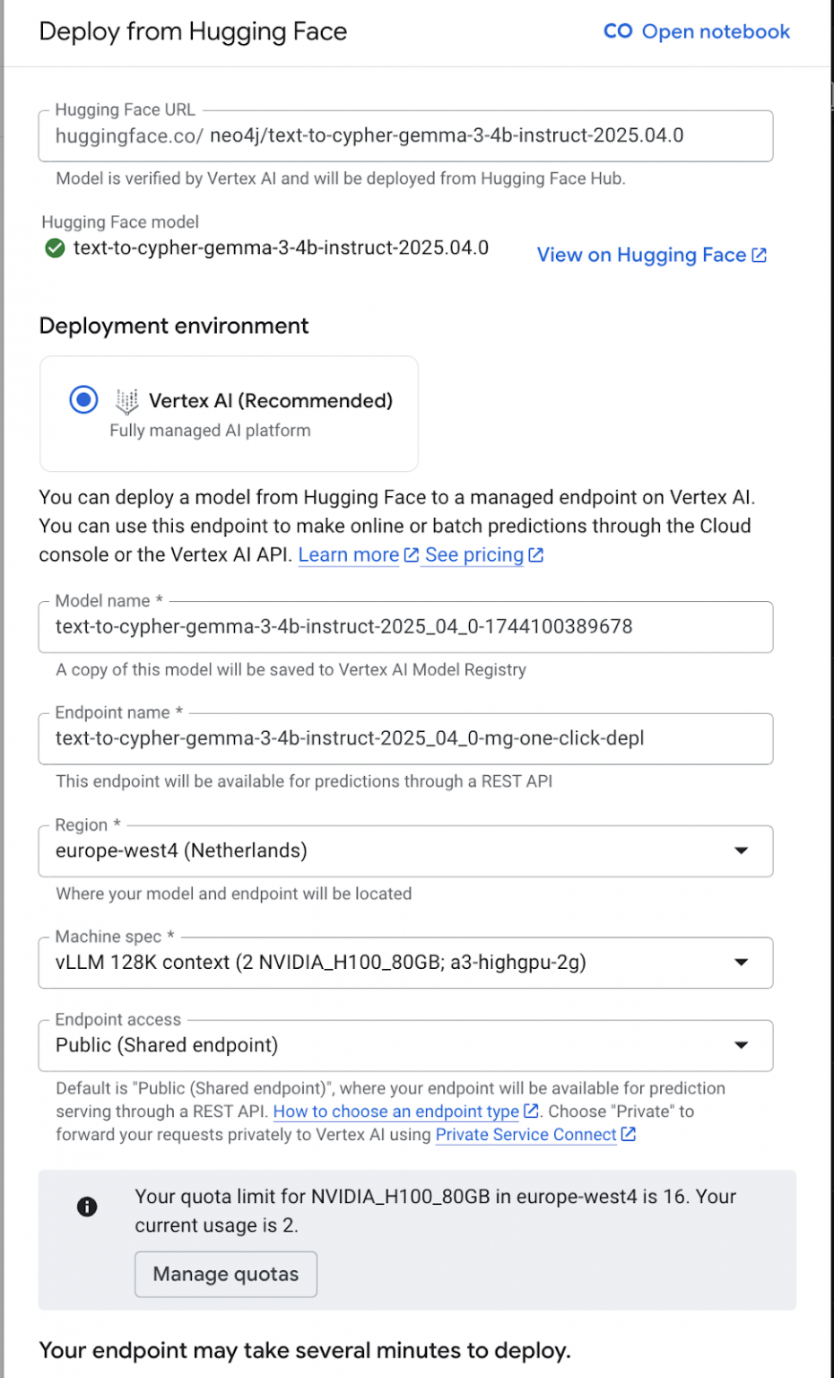Image resolution: width=834 pixels, height=1378 pixels.
Task: Select the Vertex AI (Recommended) radio button
Action: point(83,400)
